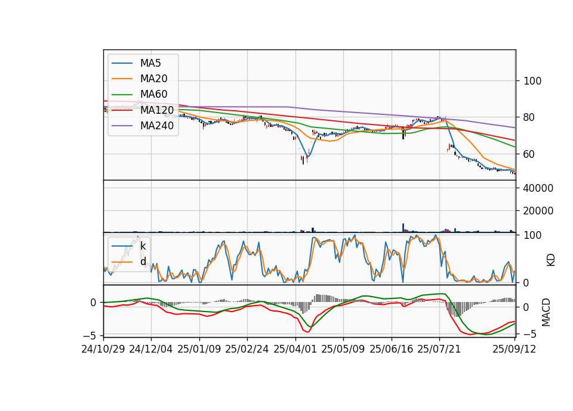Click the orange MA20 legend line sample

(x=122, y=79)
